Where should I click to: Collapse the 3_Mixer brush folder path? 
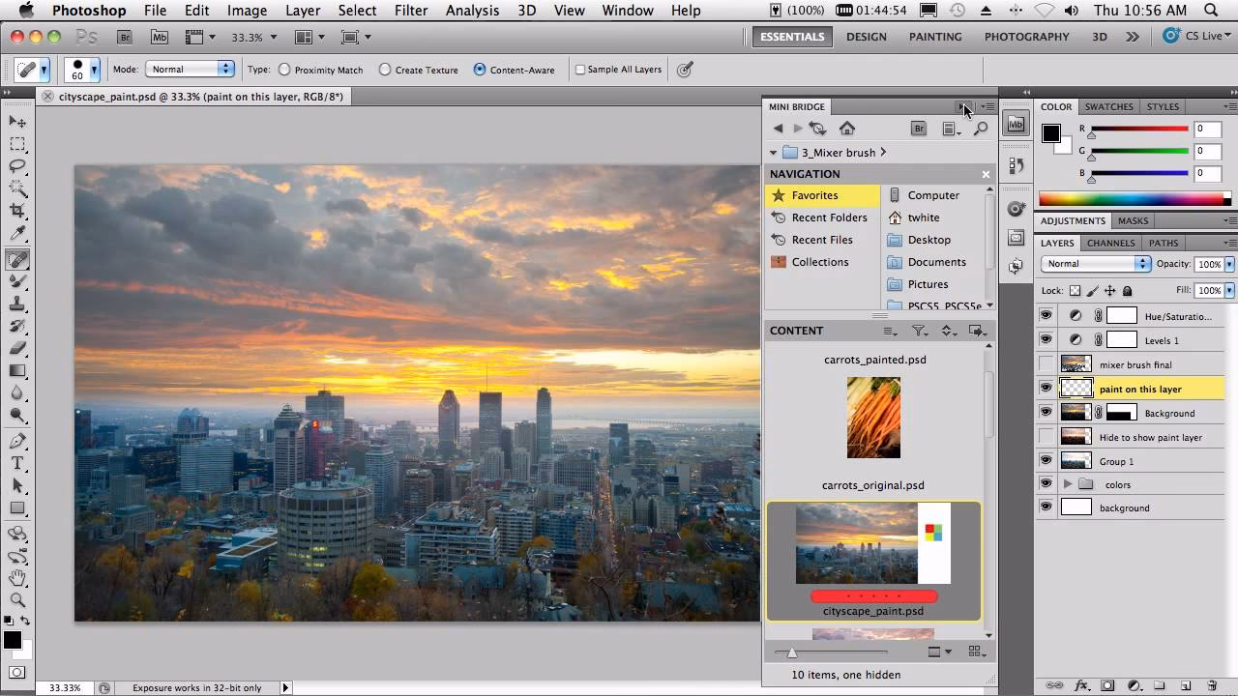(x=774, y=152)
